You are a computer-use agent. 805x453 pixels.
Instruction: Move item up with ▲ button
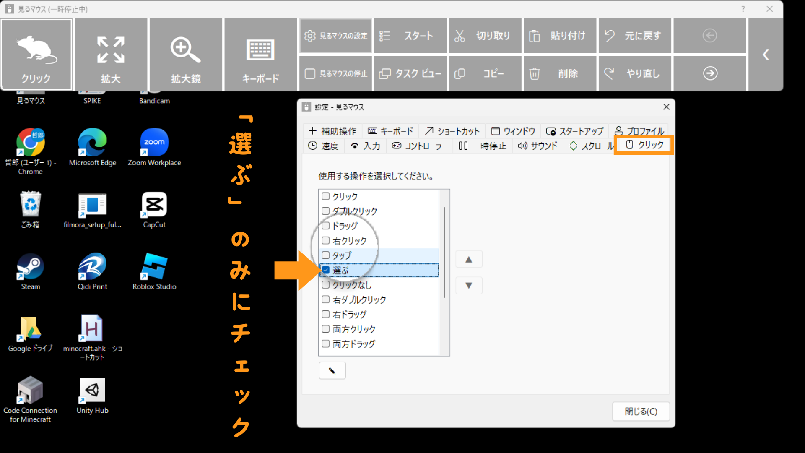point(469,260)
